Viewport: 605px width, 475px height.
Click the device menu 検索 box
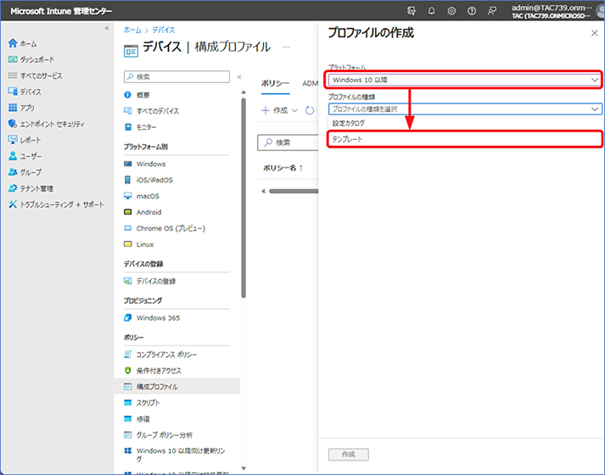[176, 76]
